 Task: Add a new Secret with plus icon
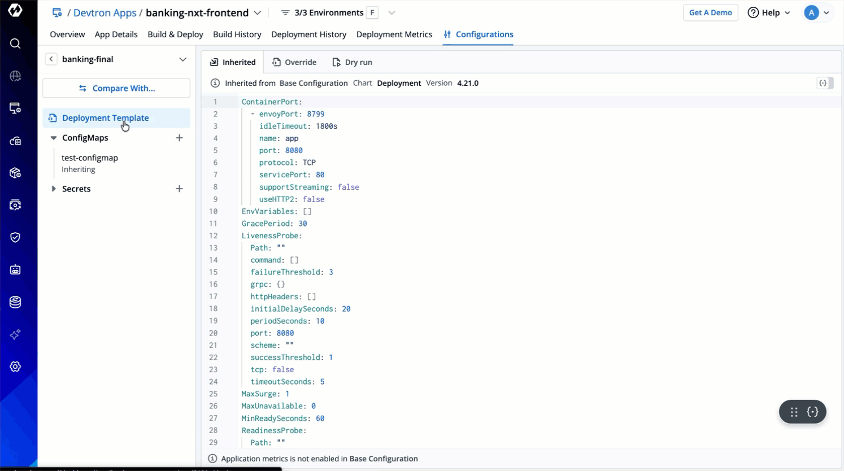(x=179, y=189)
